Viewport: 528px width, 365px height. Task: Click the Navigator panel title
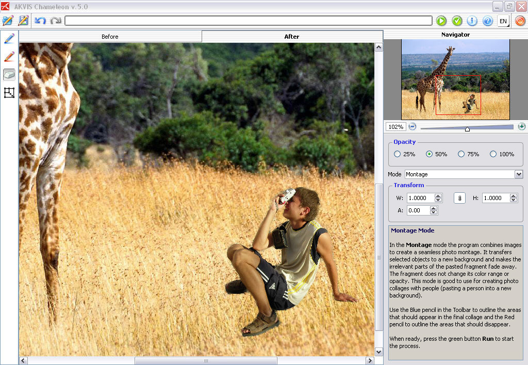click(455, 35)
